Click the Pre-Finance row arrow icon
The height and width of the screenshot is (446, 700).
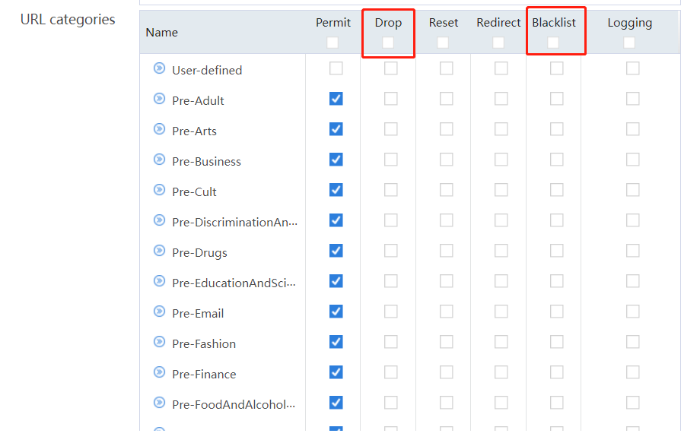tap(159, 372)
